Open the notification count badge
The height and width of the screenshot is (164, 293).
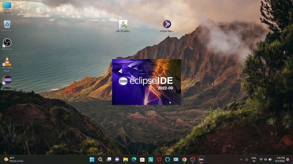click(x=288, y=159)
